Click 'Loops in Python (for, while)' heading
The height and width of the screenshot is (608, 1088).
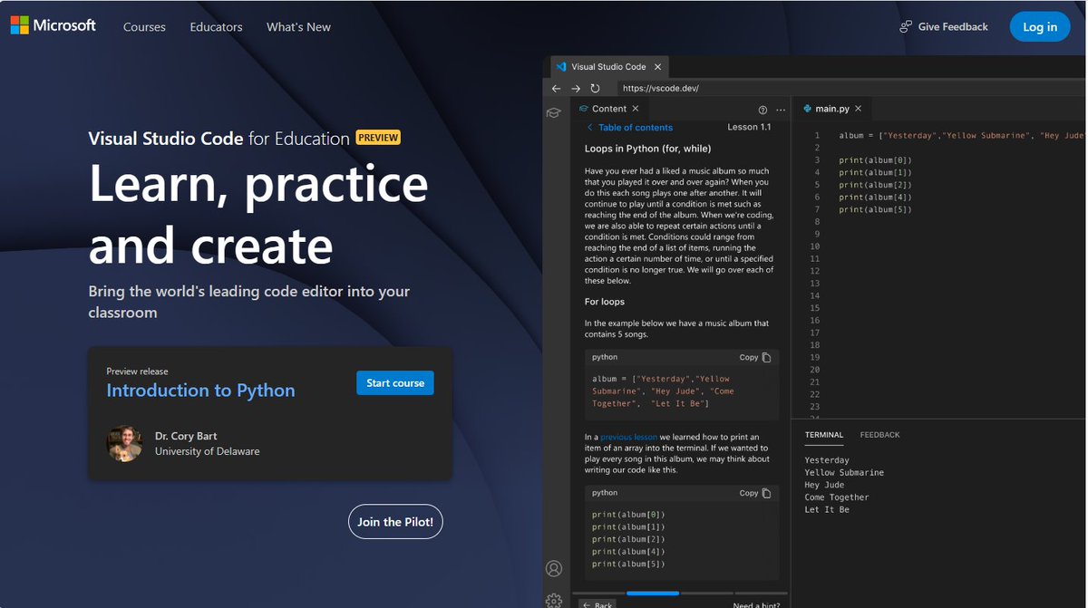pyautogui.click(x=647, y=149)
